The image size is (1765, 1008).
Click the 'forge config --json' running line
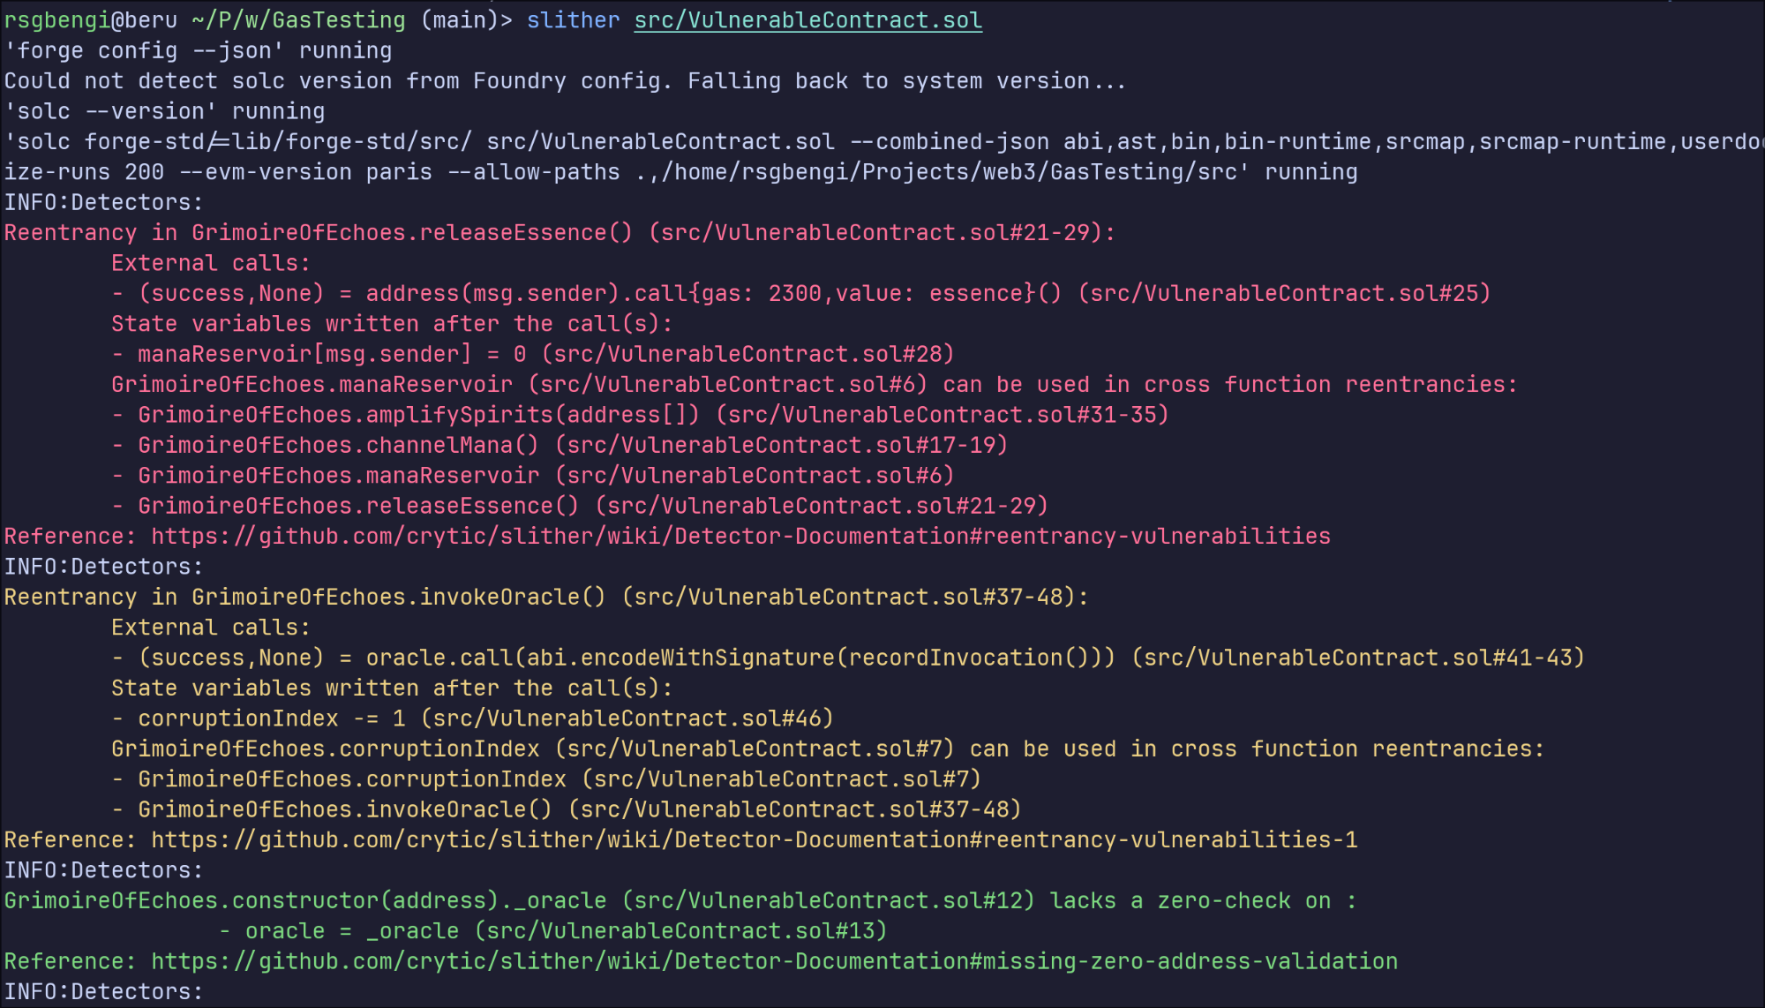point(198,50)
